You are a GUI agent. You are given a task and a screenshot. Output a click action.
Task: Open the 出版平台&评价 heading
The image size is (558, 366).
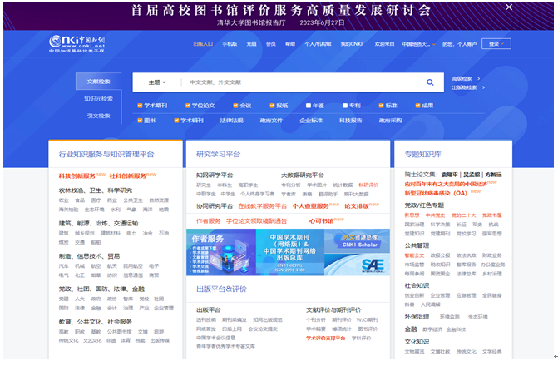point(221,289)
